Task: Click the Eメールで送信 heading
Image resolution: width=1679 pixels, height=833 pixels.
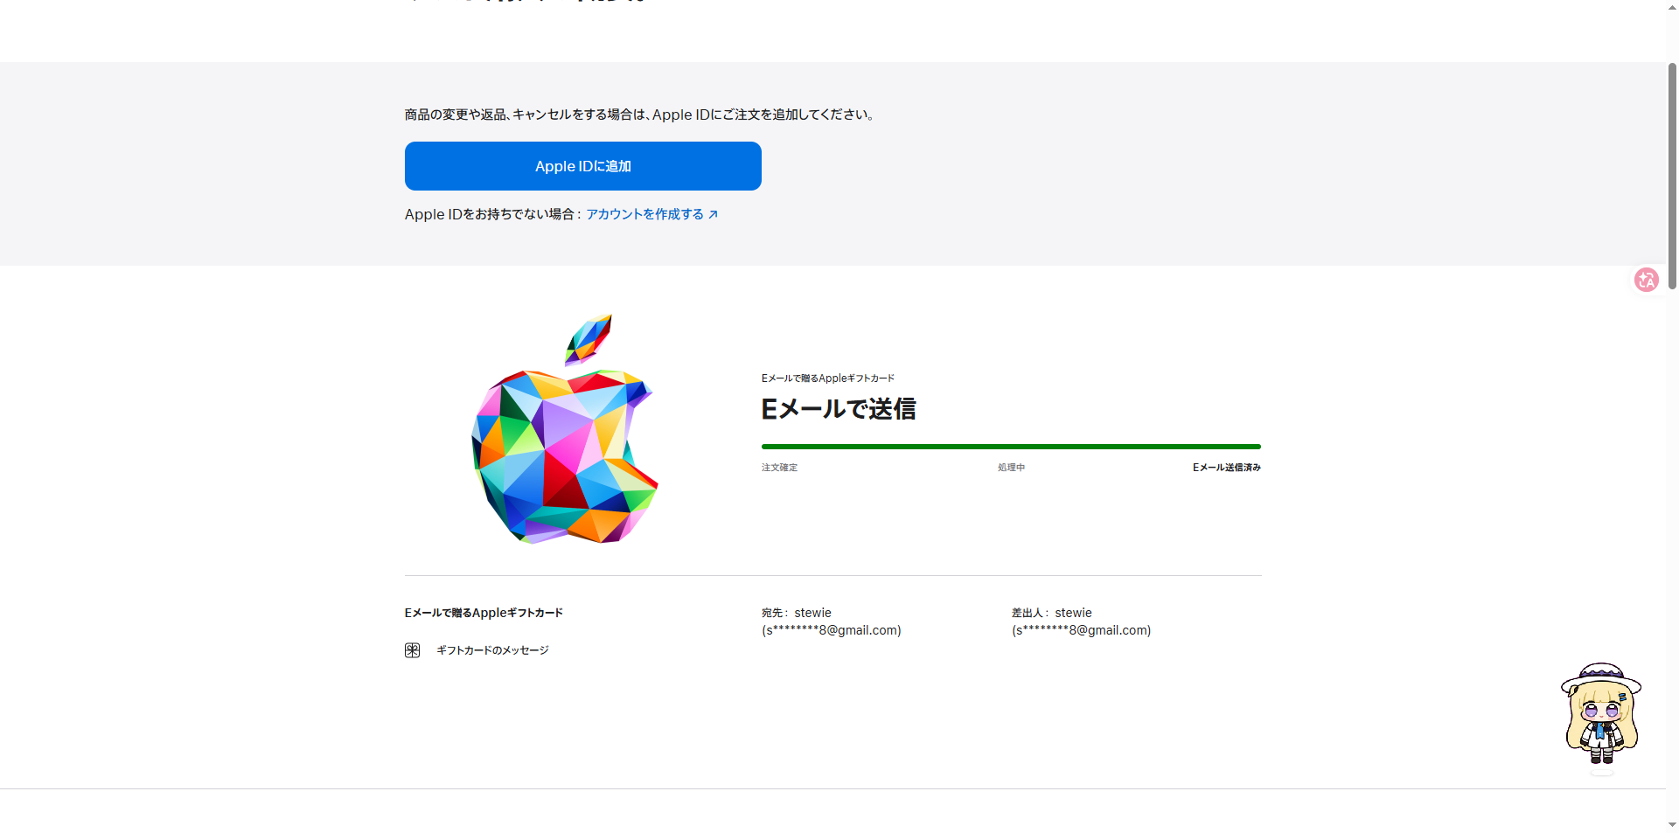Action: [x=839, y=409]
